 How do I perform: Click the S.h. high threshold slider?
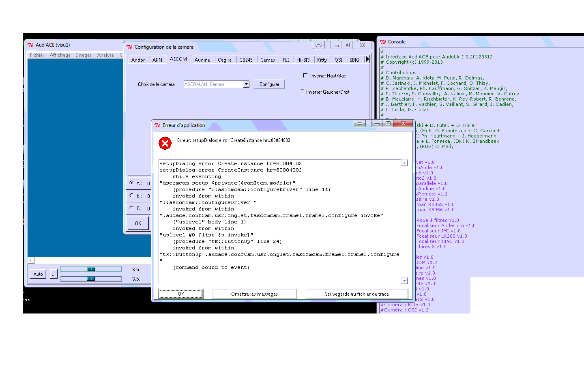point(91,269)
